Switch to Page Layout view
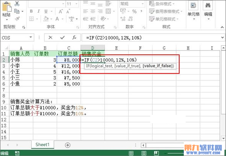The height and width of the screenshot is (156, 226). tap(144, 153)
